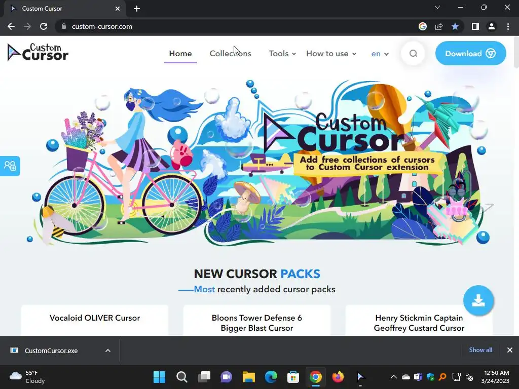Click the page vertical scrollbar thumb
The height and width of the screenshot is (389, 519).
coord(516,53)
